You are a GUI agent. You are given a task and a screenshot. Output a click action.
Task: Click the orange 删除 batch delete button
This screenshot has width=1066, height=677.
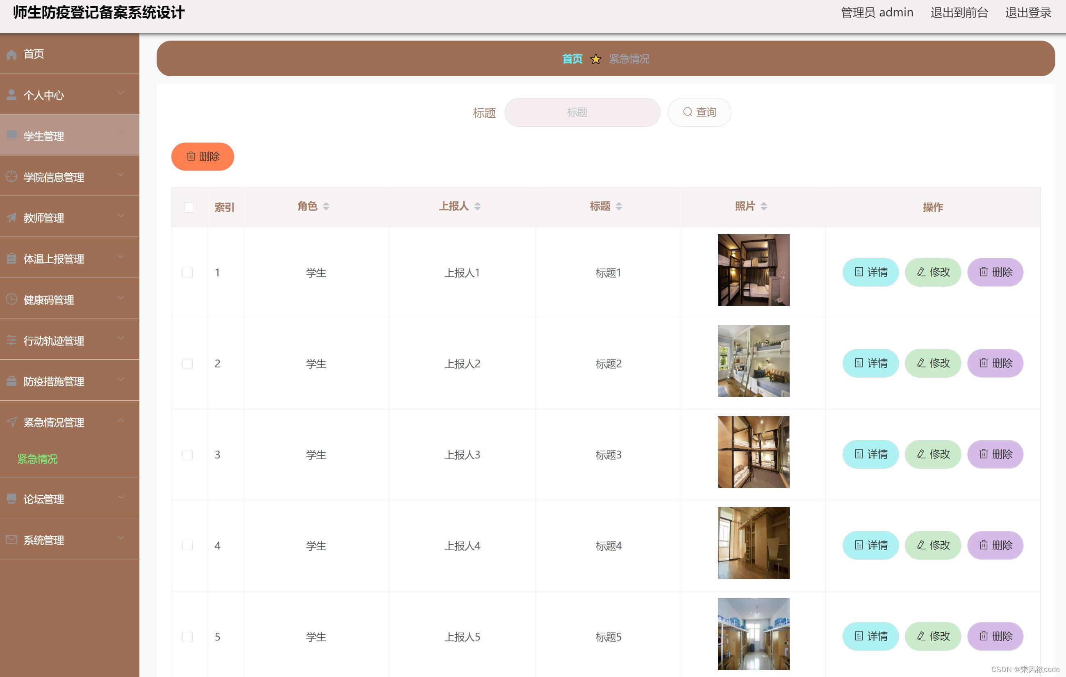(x=202, y=156)
